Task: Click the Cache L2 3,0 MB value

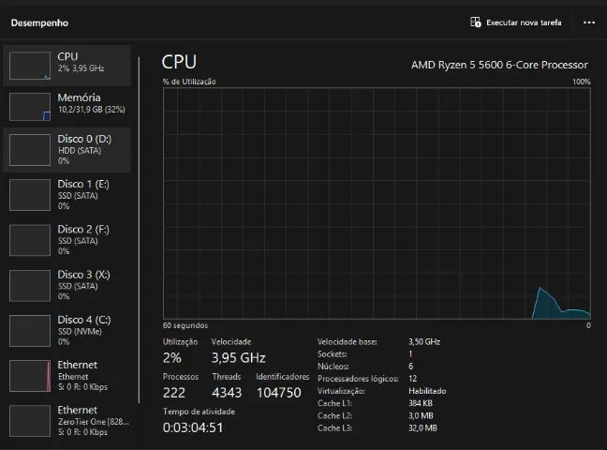Action: click(421, 415)
